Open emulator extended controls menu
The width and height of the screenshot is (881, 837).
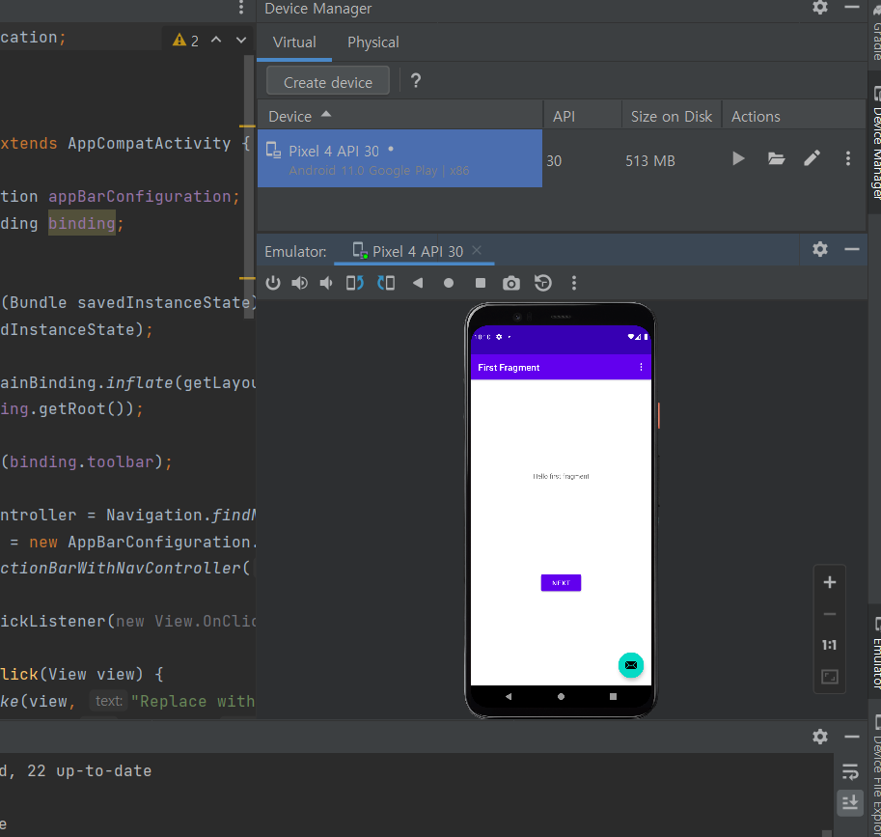coord(573,283)
